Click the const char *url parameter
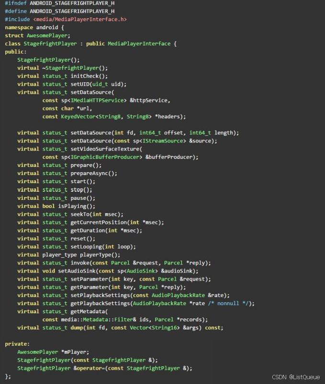This screenshot has width=325, height=384. (67, 108)
